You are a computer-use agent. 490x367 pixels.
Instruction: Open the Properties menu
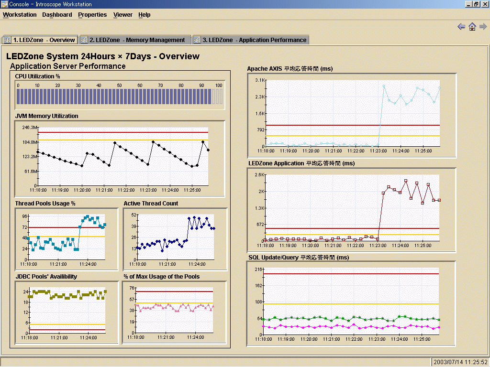(x=92, y=15)
